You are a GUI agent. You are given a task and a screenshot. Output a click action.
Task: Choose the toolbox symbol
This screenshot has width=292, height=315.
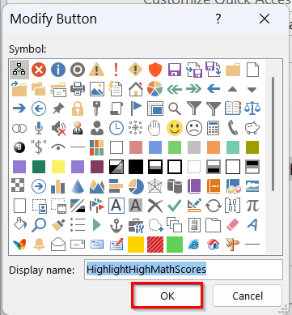[x=136, y=225]
